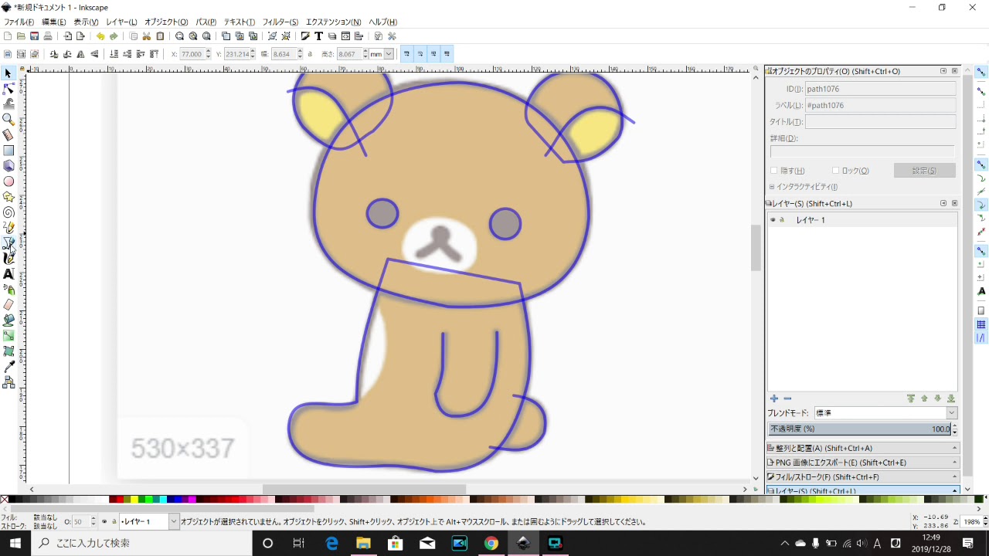Click the Redo green arrow icon

114,36
